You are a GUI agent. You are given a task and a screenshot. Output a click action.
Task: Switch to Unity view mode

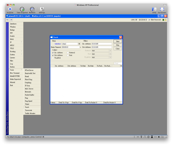(154, 9)
